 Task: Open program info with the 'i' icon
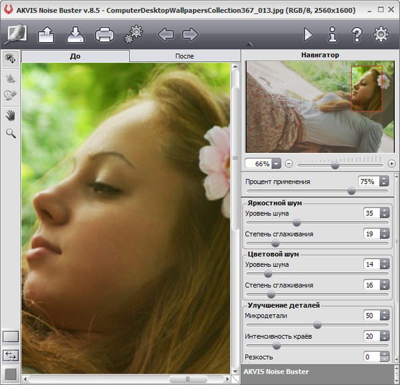(x=332, y=34)
